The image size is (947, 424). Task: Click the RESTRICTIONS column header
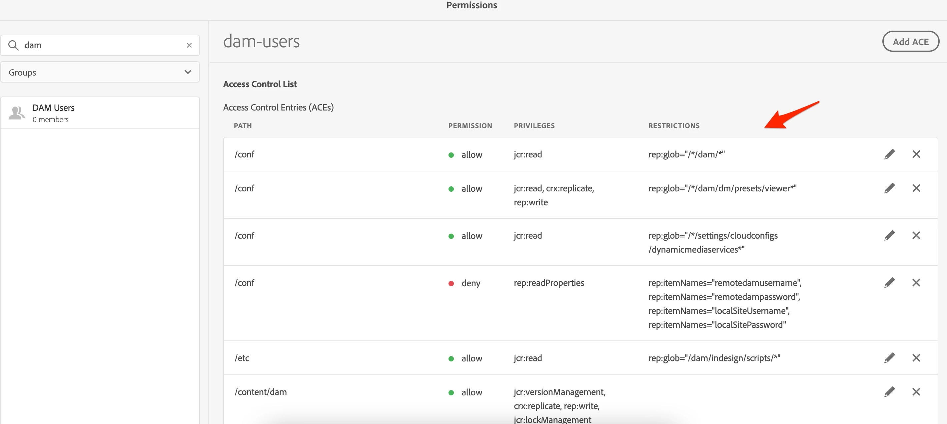click(673, 126)
